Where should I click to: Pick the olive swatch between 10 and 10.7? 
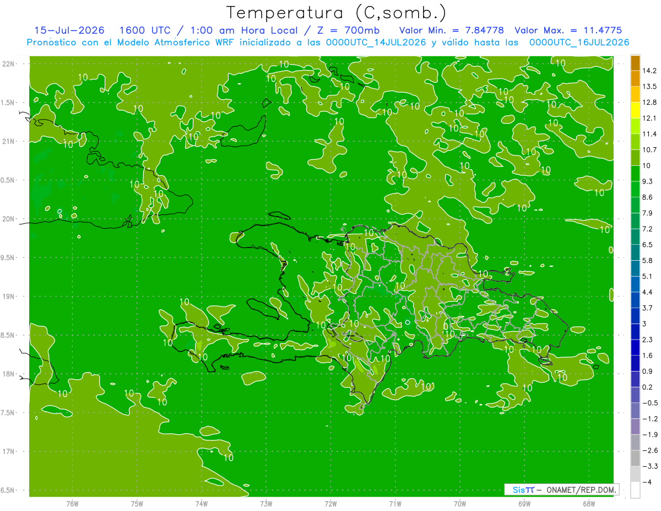tap(635, 158)
